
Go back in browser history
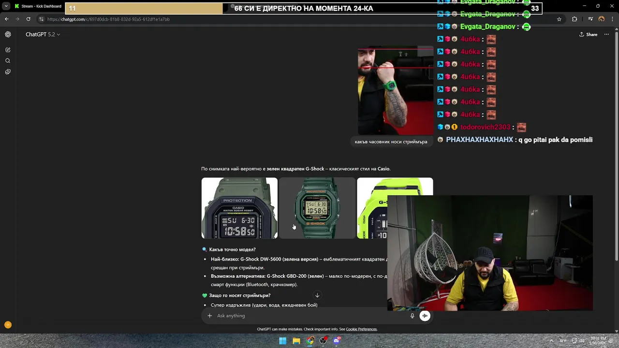click(6, 19)
